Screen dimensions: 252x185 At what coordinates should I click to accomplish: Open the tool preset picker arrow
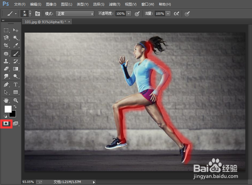pos(16,14)
